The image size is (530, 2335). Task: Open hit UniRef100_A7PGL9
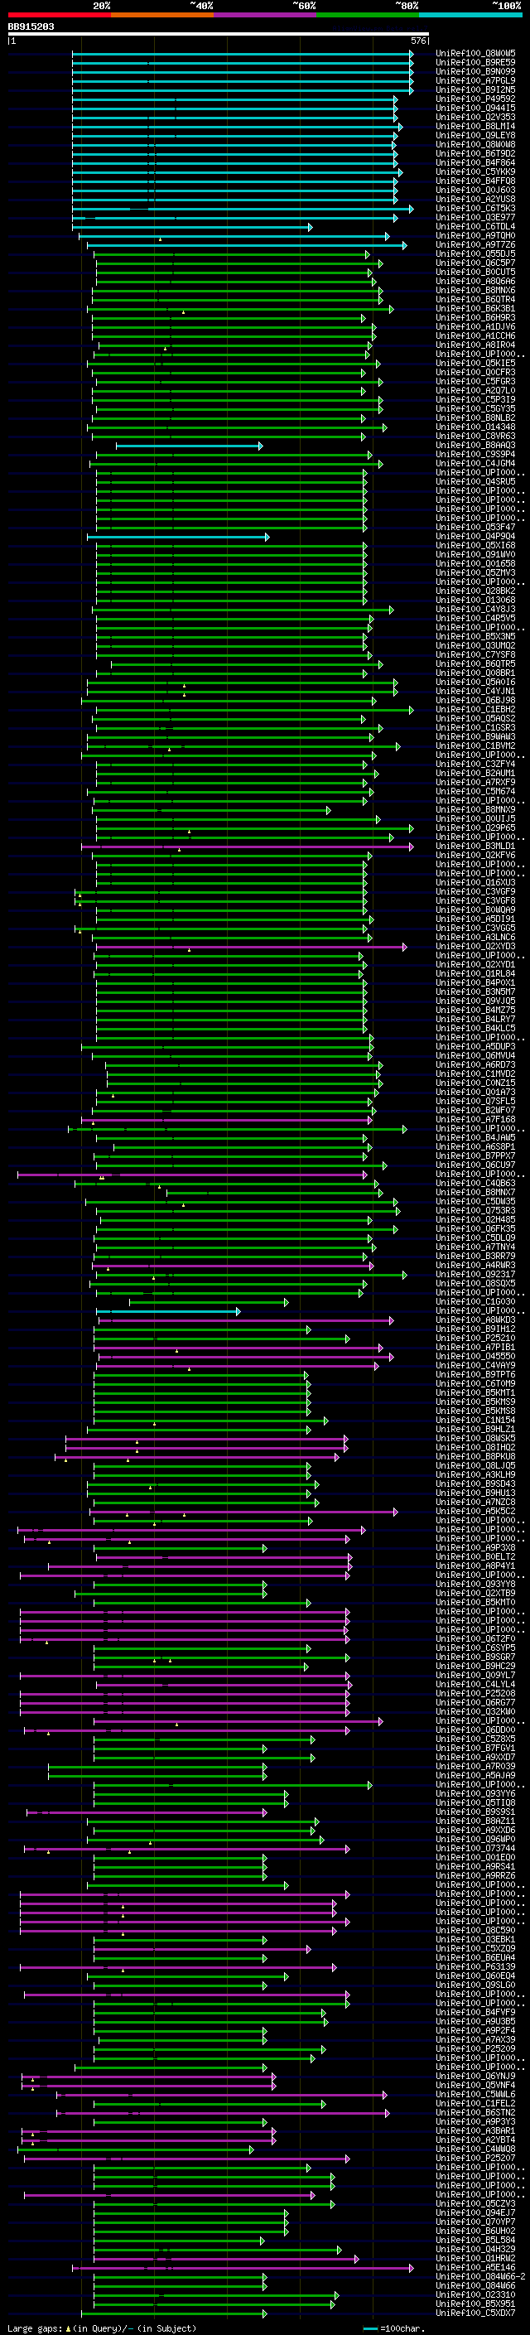tap(475, 80)
